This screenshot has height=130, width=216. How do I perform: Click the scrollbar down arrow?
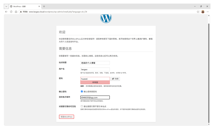[x=209, y=124]
